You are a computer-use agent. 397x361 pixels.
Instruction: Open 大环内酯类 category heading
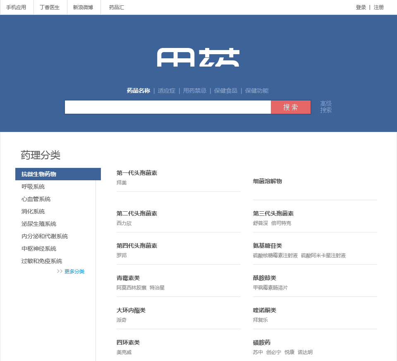coord(131,310)
